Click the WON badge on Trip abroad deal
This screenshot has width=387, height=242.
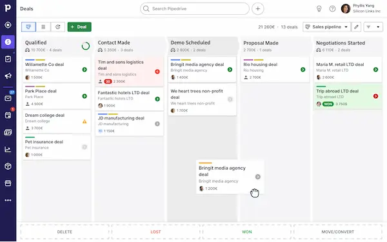[328, 104]
